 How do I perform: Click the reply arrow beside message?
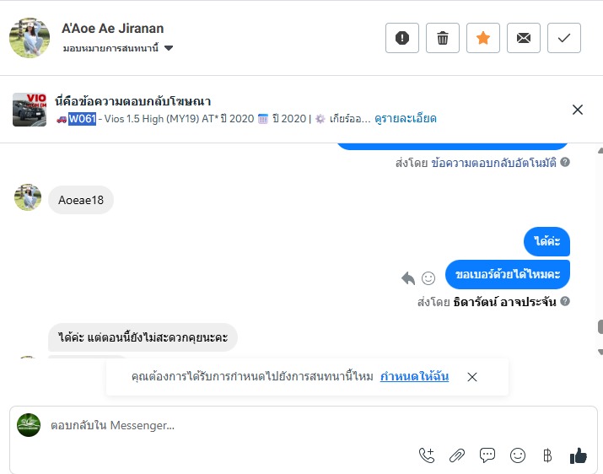pos(408,277)
